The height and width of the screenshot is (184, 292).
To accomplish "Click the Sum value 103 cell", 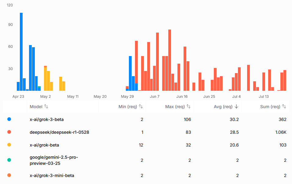I will (283, 145).
